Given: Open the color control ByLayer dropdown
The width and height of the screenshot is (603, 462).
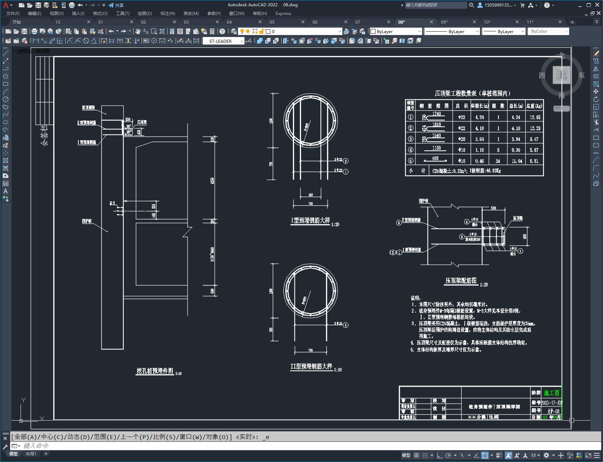Looking at the screenshot, I should 396,31.
